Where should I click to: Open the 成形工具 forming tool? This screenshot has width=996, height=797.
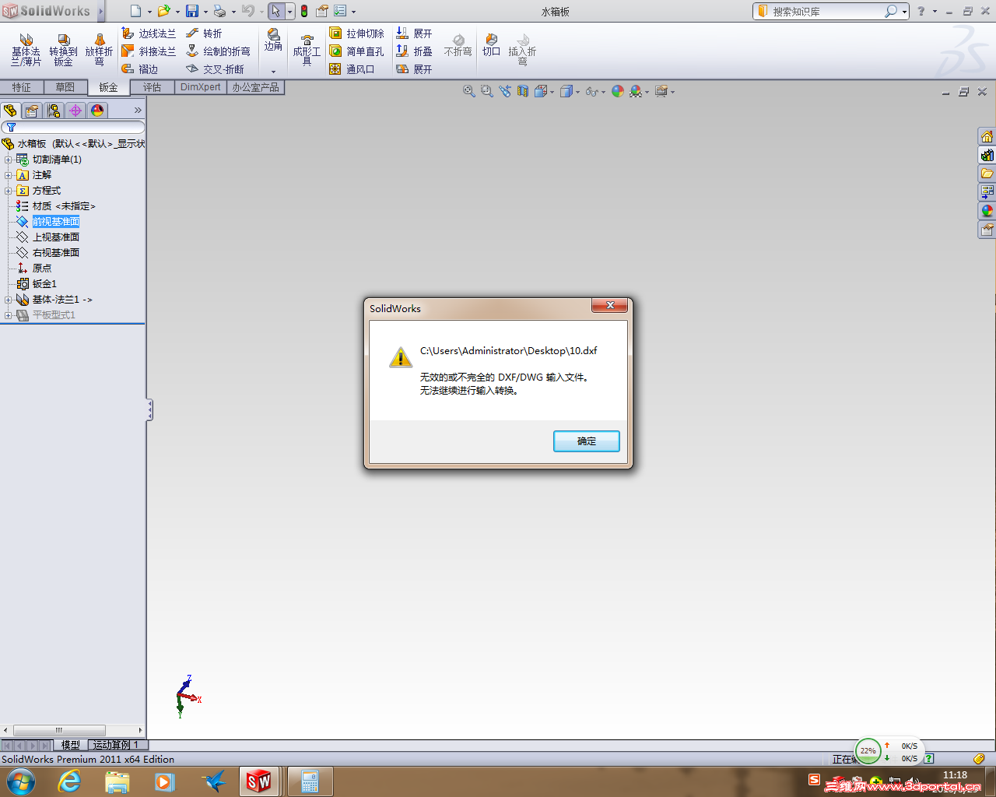307,50
